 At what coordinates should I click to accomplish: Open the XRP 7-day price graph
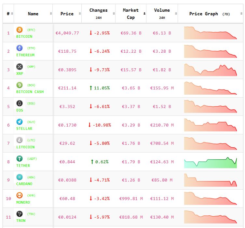211,70
